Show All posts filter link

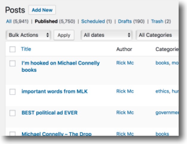tap(9, 21)
